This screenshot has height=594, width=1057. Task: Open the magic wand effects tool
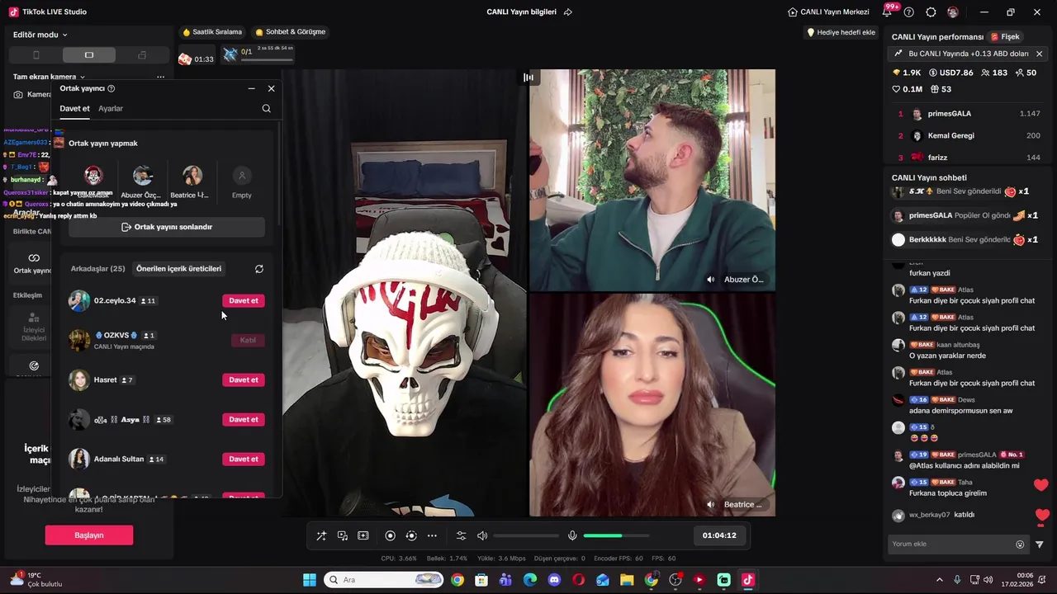coord(321,535)
